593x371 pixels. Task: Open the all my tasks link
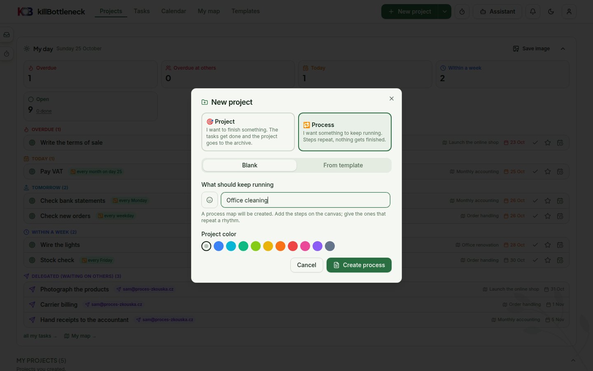click(x=40, y=336)
